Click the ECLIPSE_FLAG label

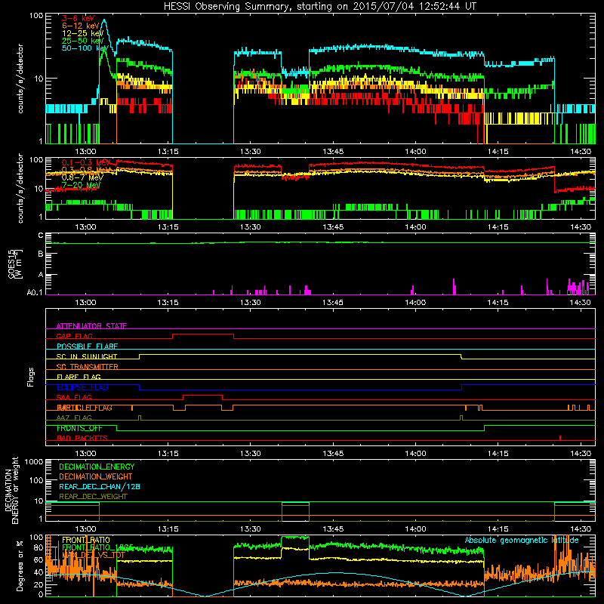(82, 387)
